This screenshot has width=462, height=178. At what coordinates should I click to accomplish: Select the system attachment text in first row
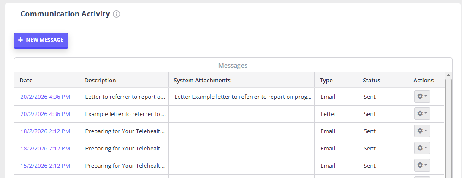[x=243, y=97]
